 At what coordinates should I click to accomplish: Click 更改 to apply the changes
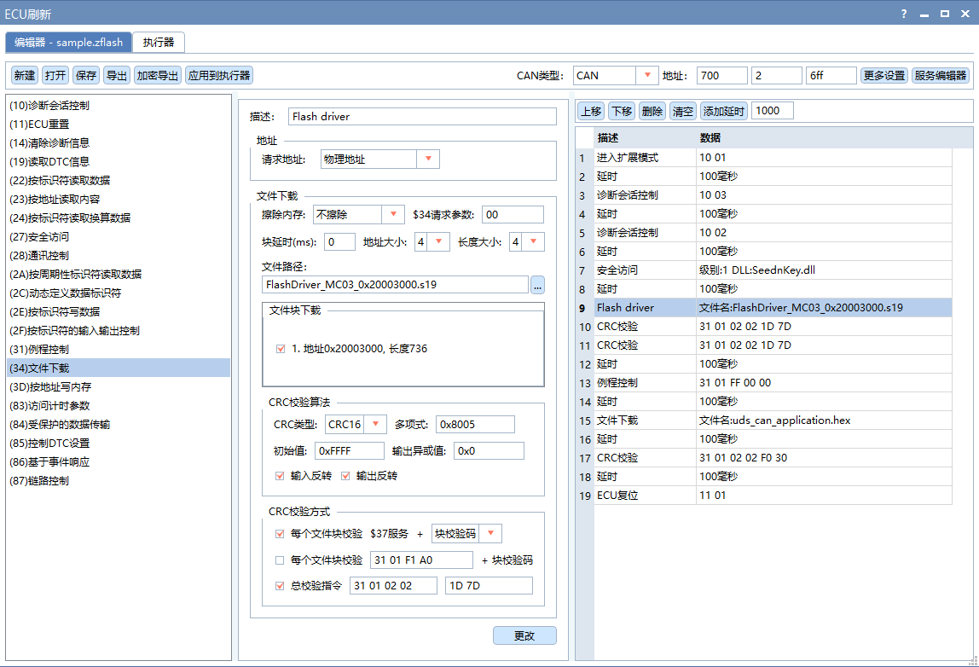524,635
